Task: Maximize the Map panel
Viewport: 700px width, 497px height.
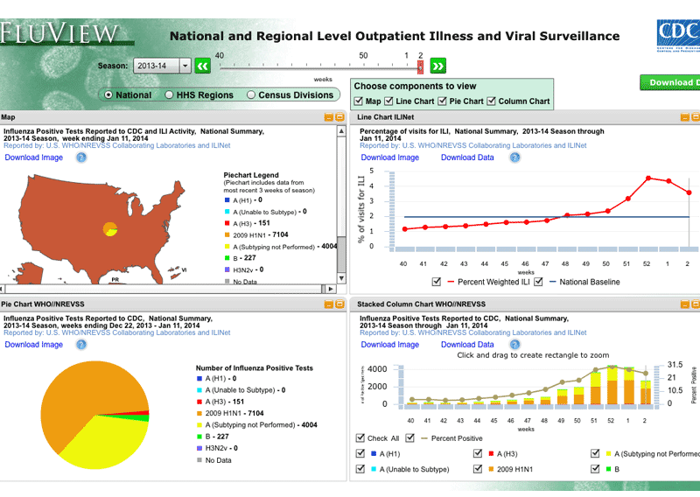Action: [x=339, y=117]
